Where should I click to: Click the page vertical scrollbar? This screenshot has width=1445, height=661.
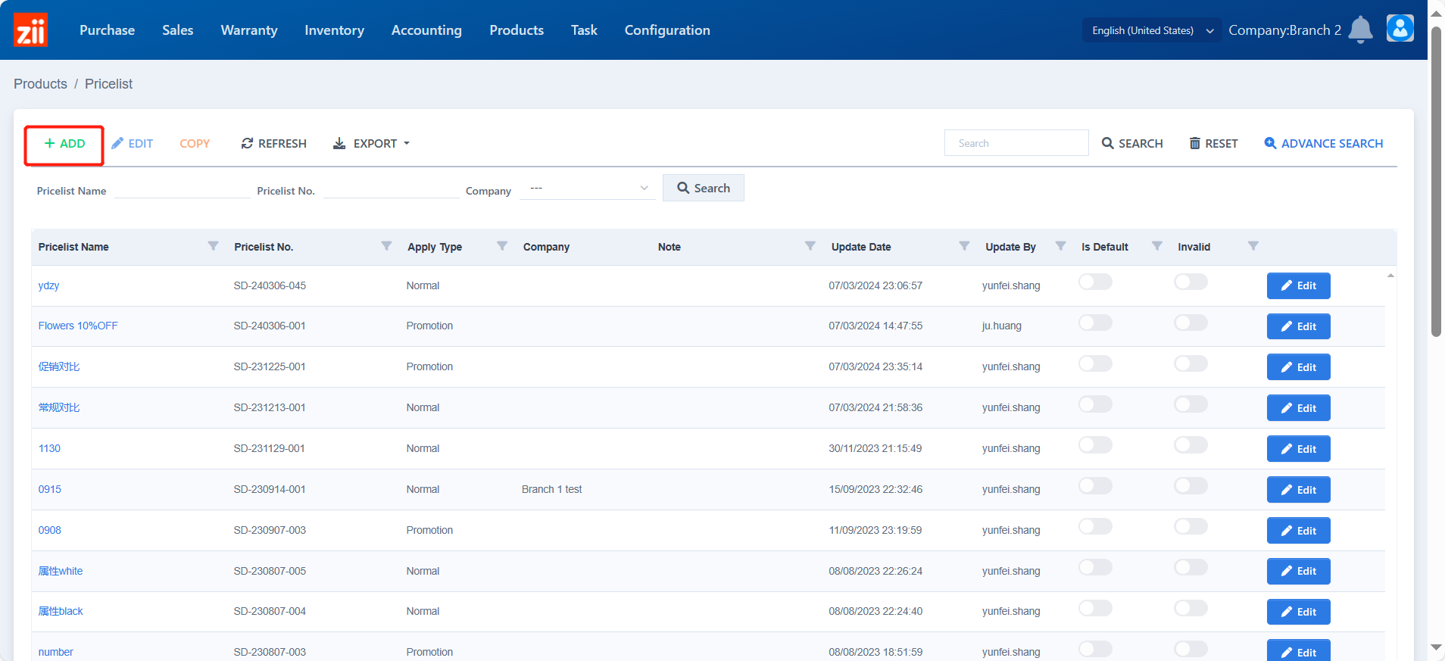(1436, 182)
